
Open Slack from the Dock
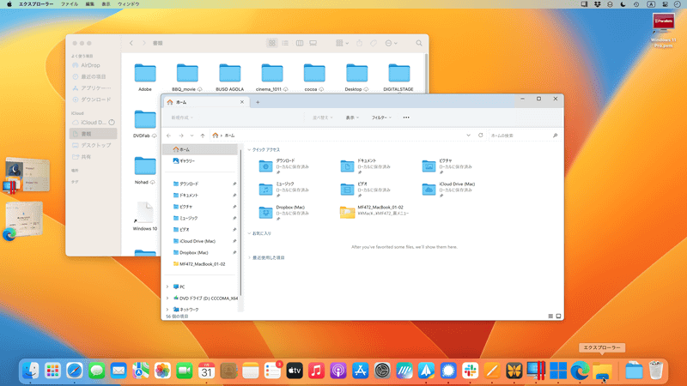coord(470,371)
